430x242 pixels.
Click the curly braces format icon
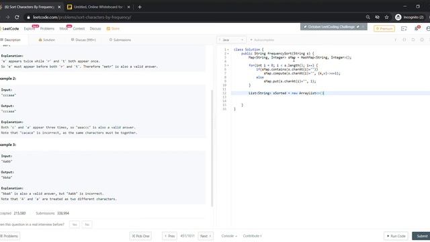click(x=404, y=40)
